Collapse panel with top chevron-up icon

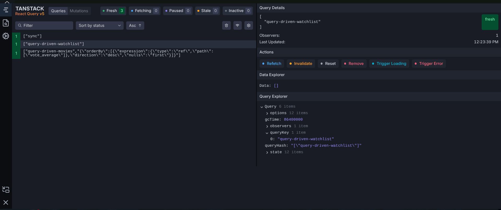tap(7, 2)
